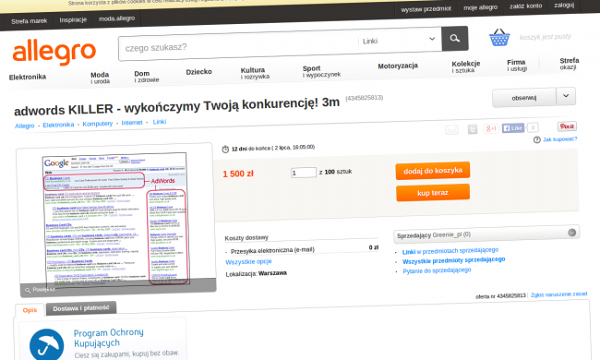Open the Linki category dropdown in search
Screen dimensions: 600x360
coord(399,41)
